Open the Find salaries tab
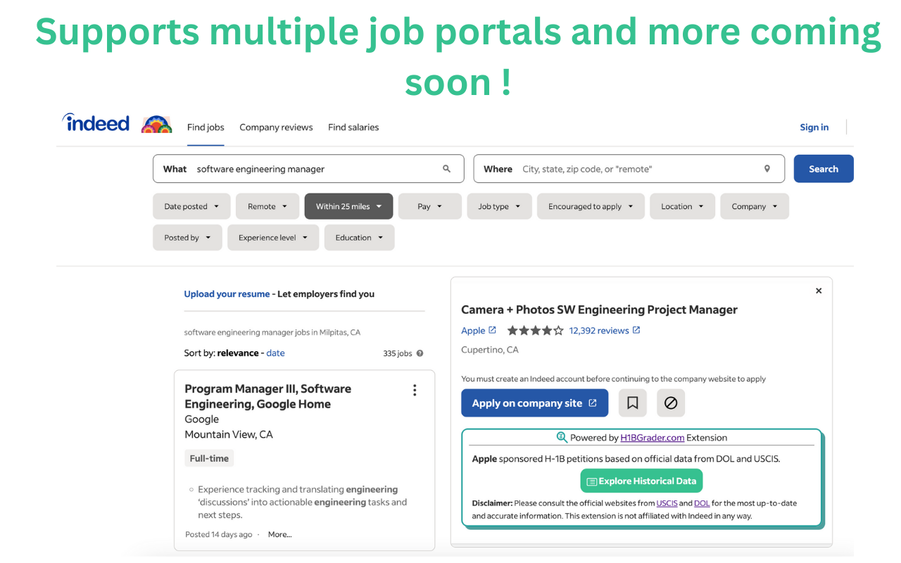The height and width of the screenshot is (563, 901). point(353,127)
